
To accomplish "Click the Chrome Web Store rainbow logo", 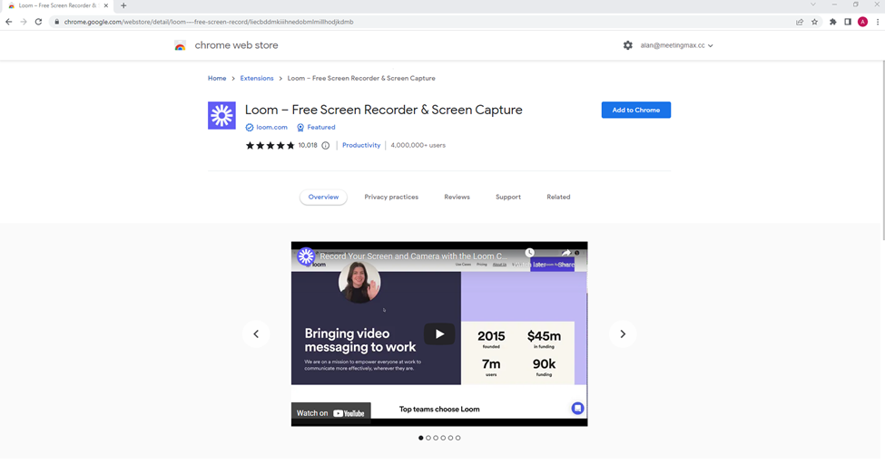I will [180, 45].
